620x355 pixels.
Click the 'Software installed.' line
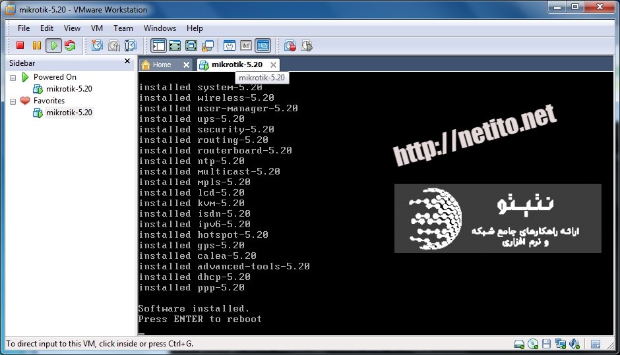194,308
